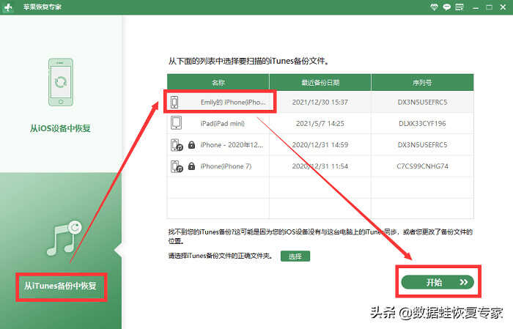Click serial number C7CS99CNHG74
513x329 pixels.
[x=422, y=166]
